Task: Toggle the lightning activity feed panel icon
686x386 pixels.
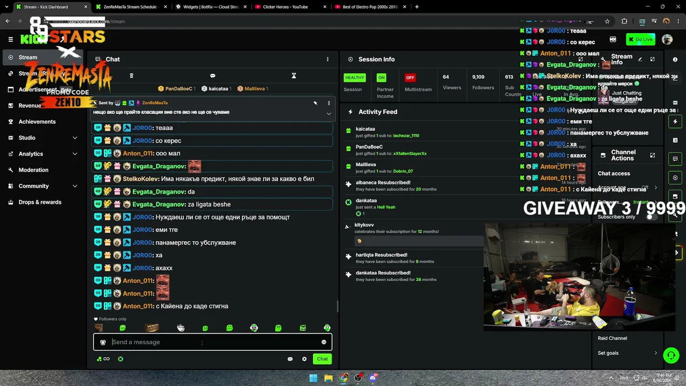Action: click(x=675, y=122)
